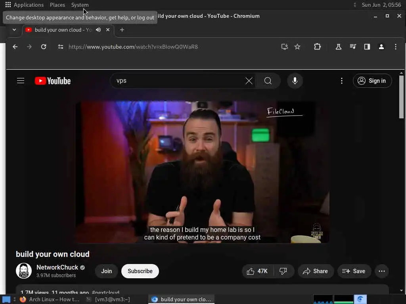The height and width of the screenshot is (304, 406).
Task: Open YouTube settings three-dot menu
Action: pos(342,81)
